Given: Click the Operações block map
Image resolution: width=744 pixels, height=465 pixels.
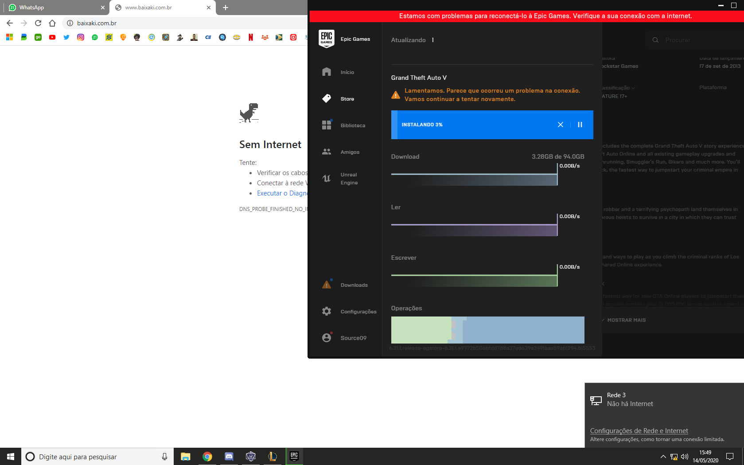Looking at the screenshot, I should point(488,330).
